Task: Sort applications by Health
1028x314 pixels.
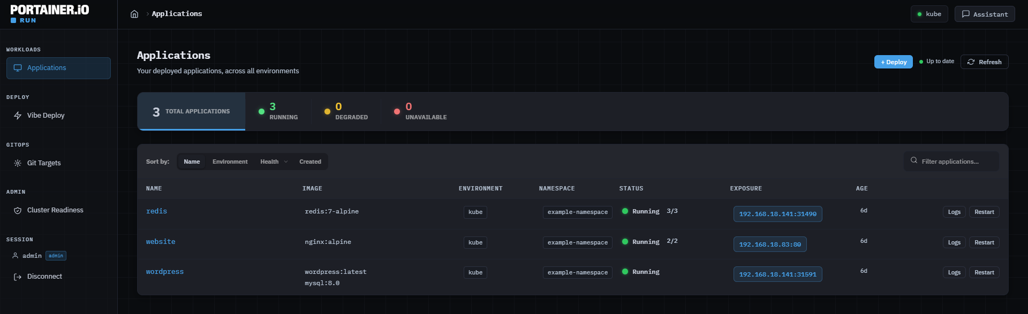Action: [x=269, y=162]
